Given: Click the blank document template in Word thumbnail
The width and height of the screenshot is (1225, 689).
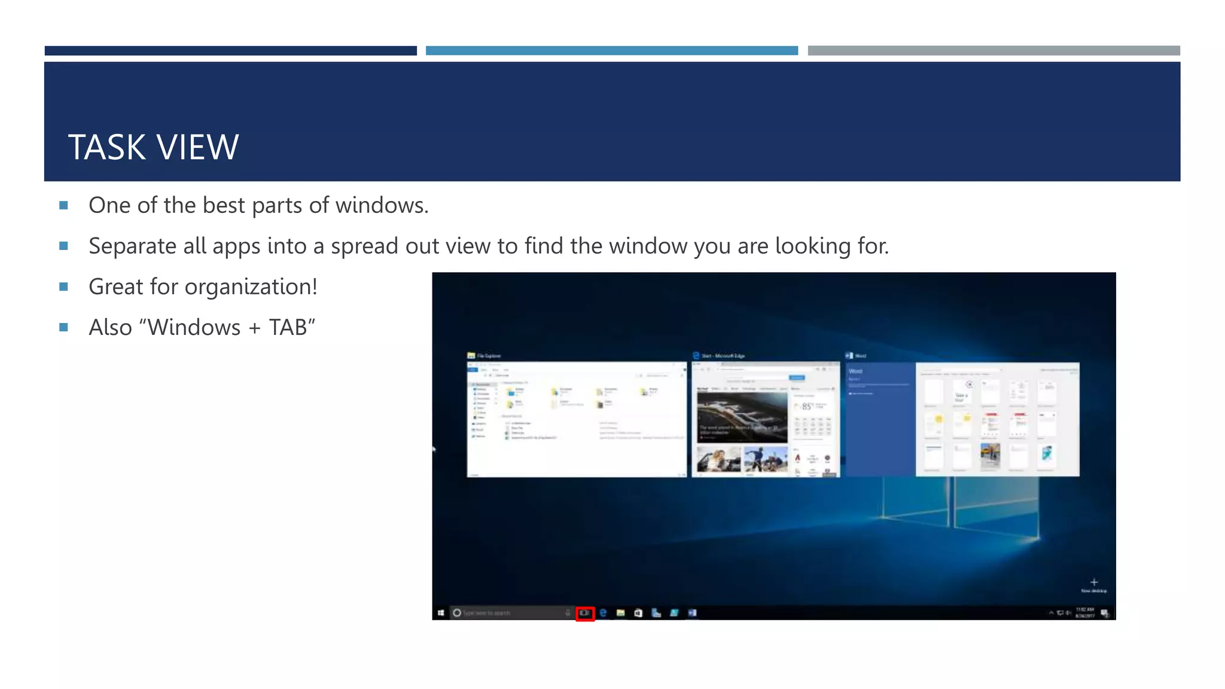Looking at the screenshot, I should coord(934,392).
